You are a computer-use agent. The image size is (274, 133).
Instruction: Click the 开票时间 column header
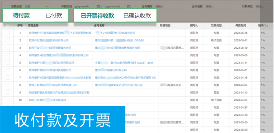241,26
